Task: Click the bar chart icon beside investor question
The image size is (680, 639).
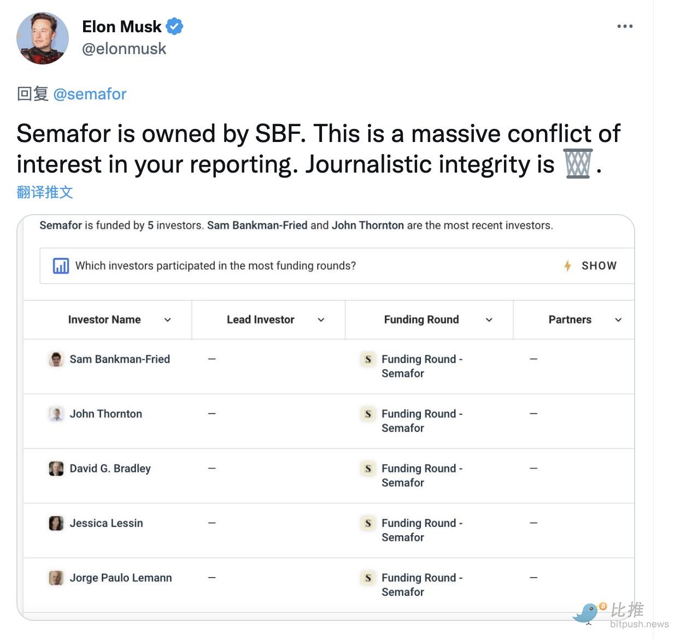Action: coord(61,266)
